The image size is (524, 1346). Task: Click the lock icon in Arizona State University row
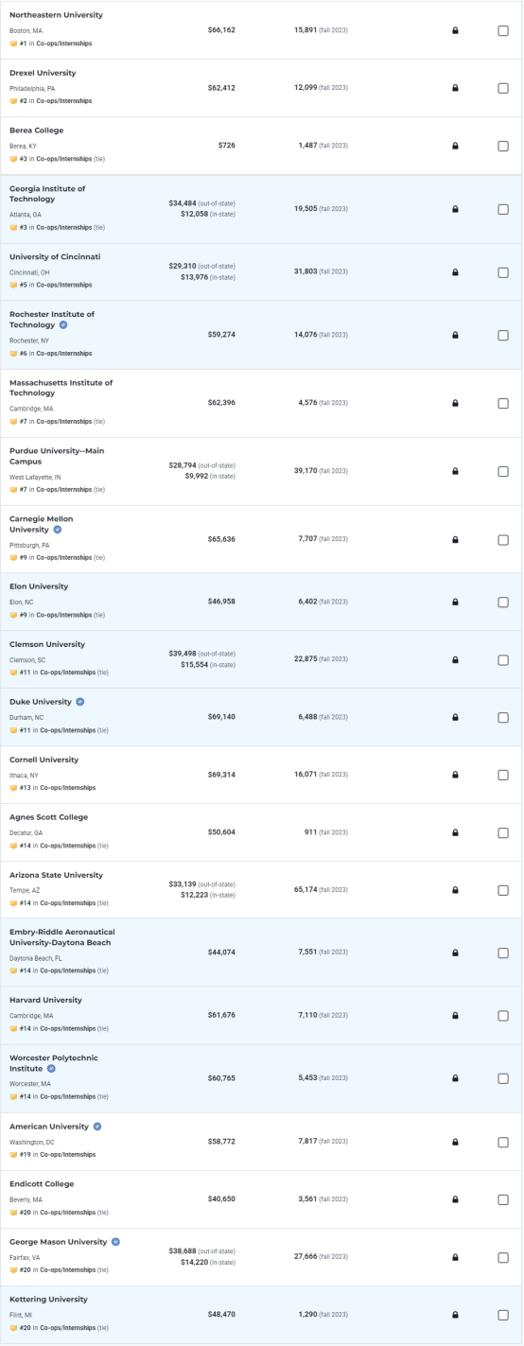click(x=455, y=890)
